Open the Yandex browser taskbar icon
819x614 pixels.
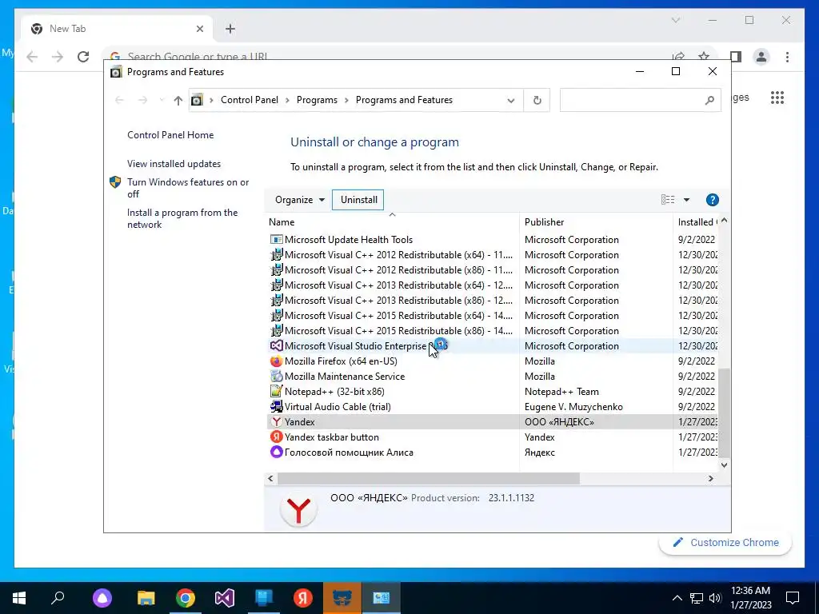click(303, 598)
